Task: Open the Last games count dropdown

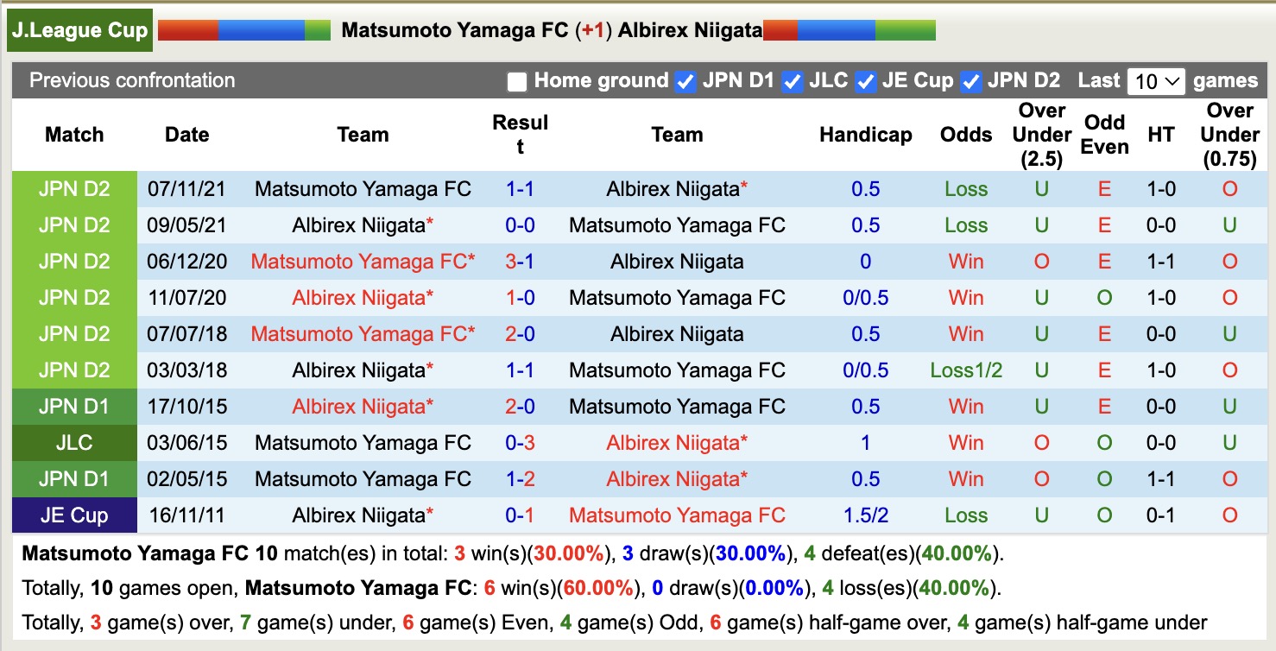Action: pos(1158,80)
